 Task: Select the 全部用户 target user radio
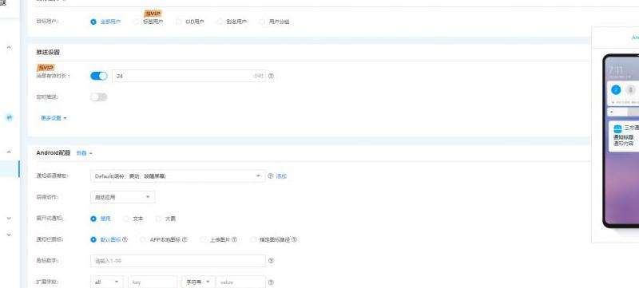coord(93,22)
